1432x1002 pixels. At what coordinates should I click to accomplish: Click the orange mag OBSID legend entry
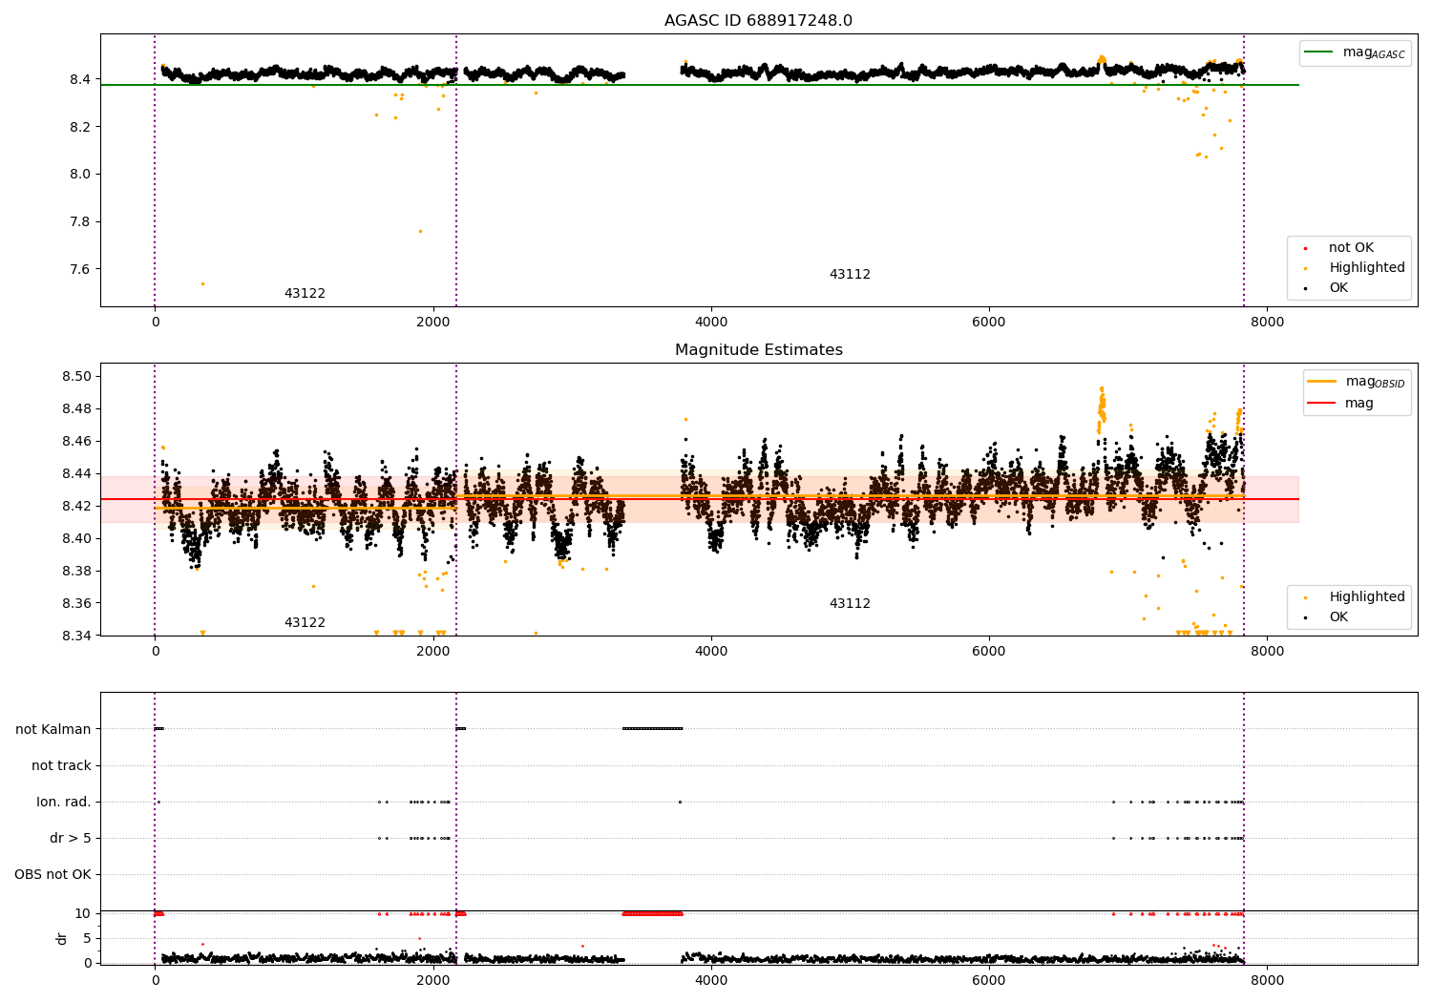(x=1355, y=382)
